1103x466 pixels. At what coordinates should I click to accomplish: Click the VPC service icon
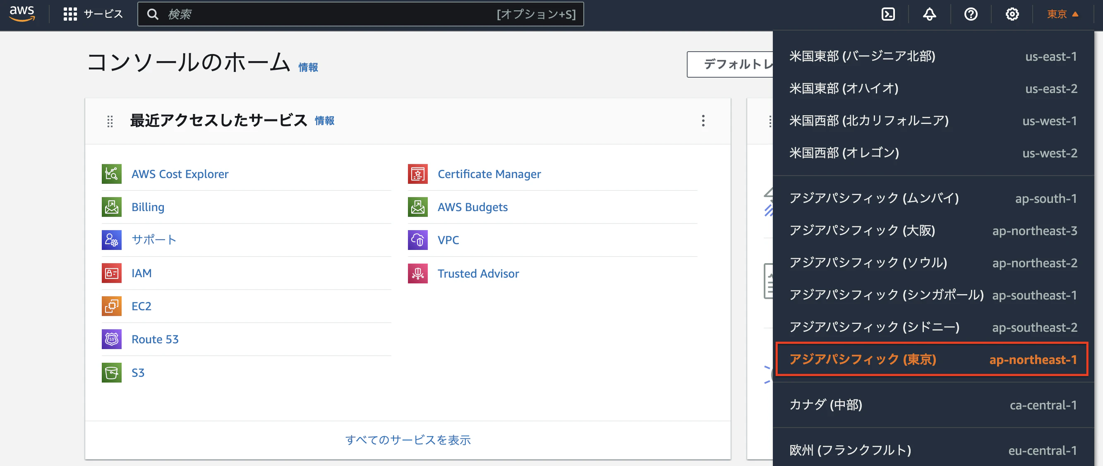(x=418, y=240)
